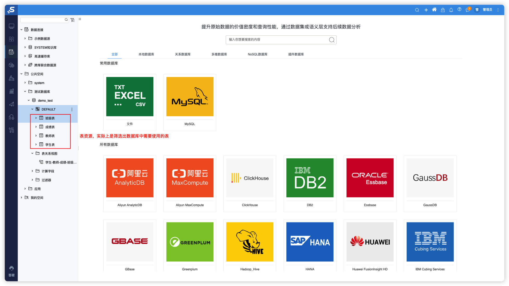This screenshot has width=509, height=286.
Task: Click the magnifier in the tree search box
Action: (x=66, y=19)
